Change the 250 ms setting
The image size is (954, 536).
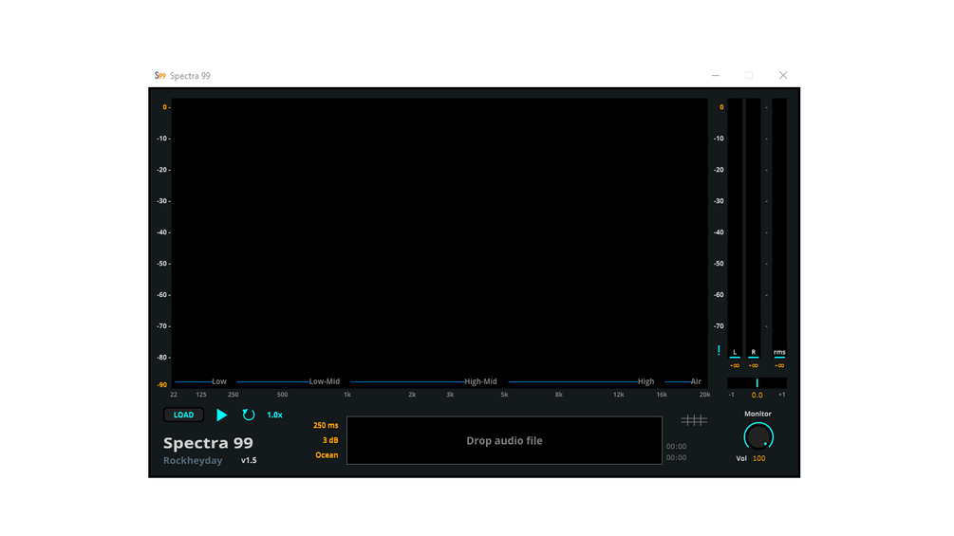pos(326,425)
